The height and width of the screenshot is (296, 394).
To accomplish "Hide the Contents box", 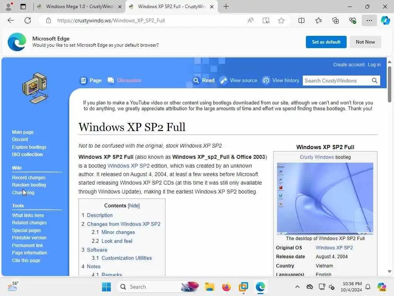I will click(134, 206).
